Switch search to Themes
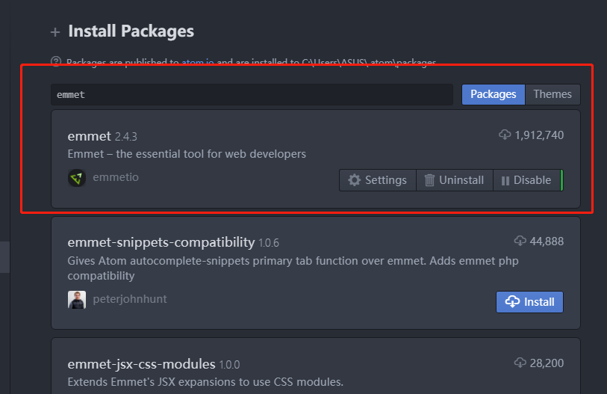This screenshot has width=607, height=394. [552, 94]
